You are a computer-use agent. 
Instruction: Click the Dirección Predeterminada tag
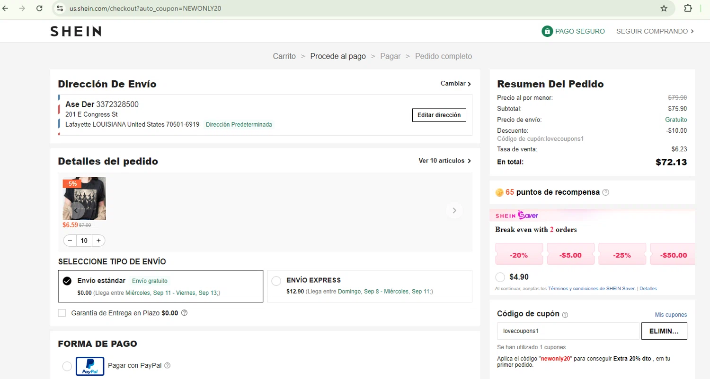(x=239, y=125)
